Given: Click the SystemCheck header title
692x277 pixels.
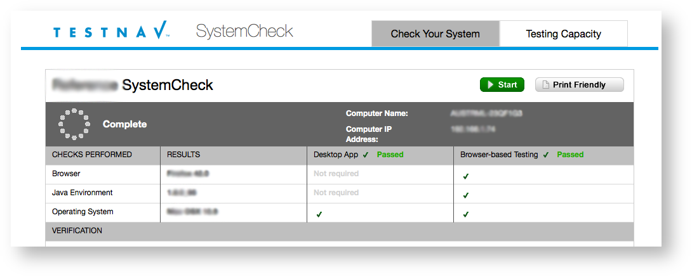Looking at the screenshot, I should click(x=244, y=31).
